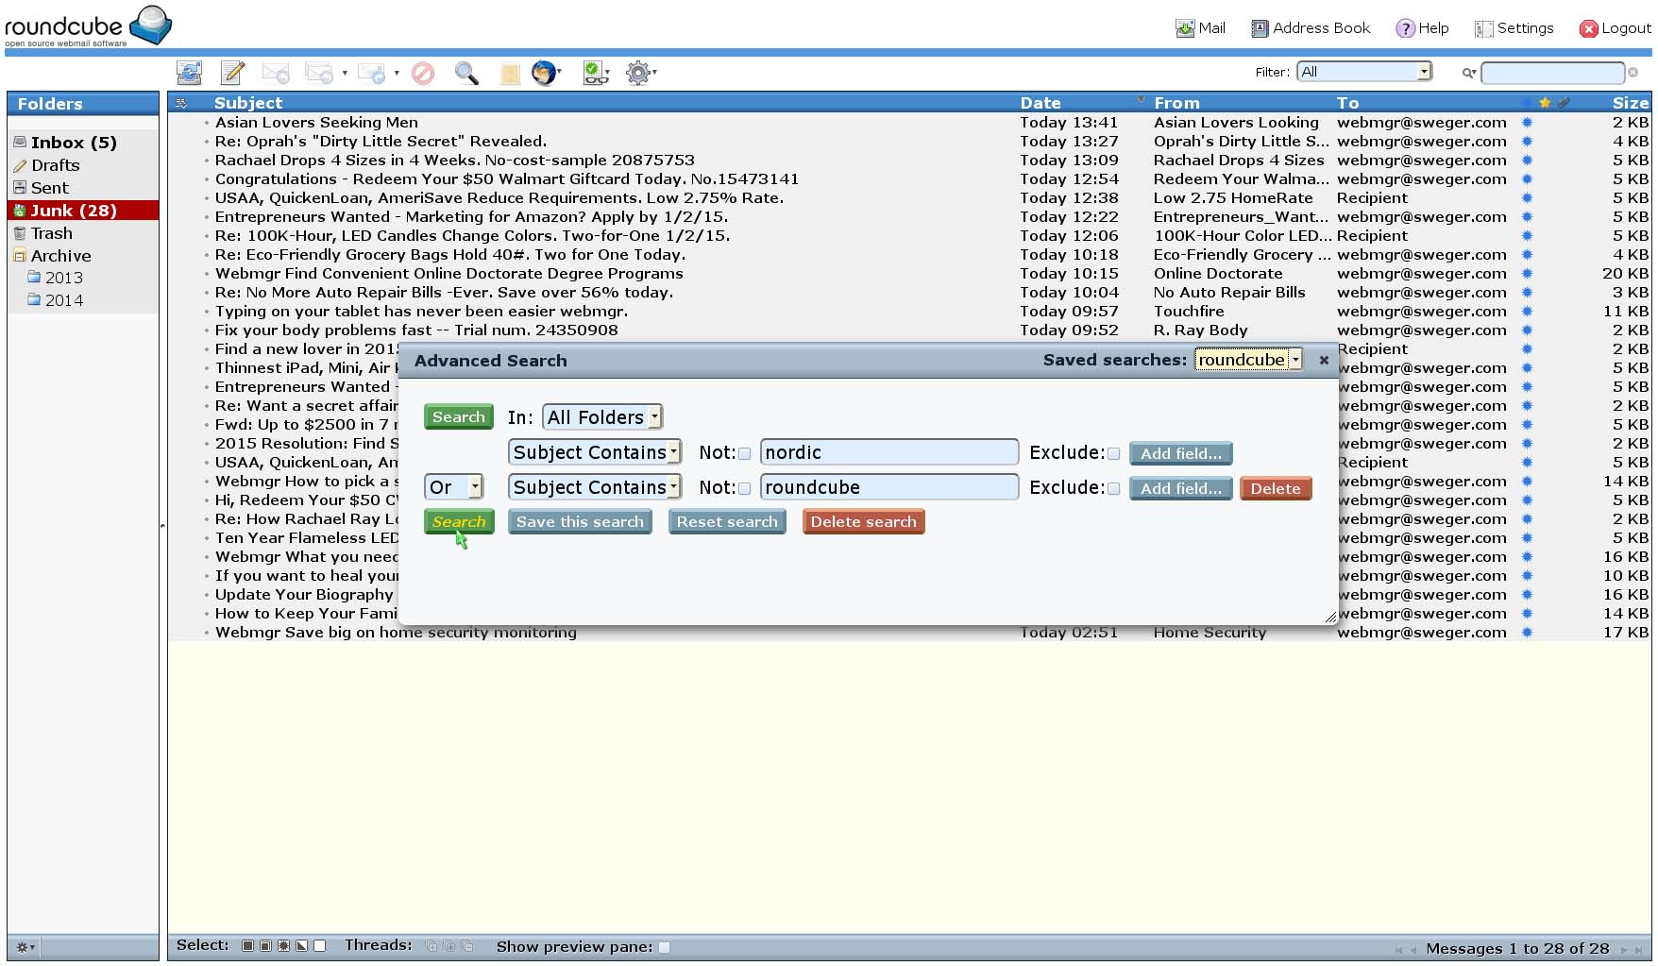Viewport: 1658px width, 966px height.
Task: Click the reply all icon
Action: pyautogui.click(x=319, y=72)
